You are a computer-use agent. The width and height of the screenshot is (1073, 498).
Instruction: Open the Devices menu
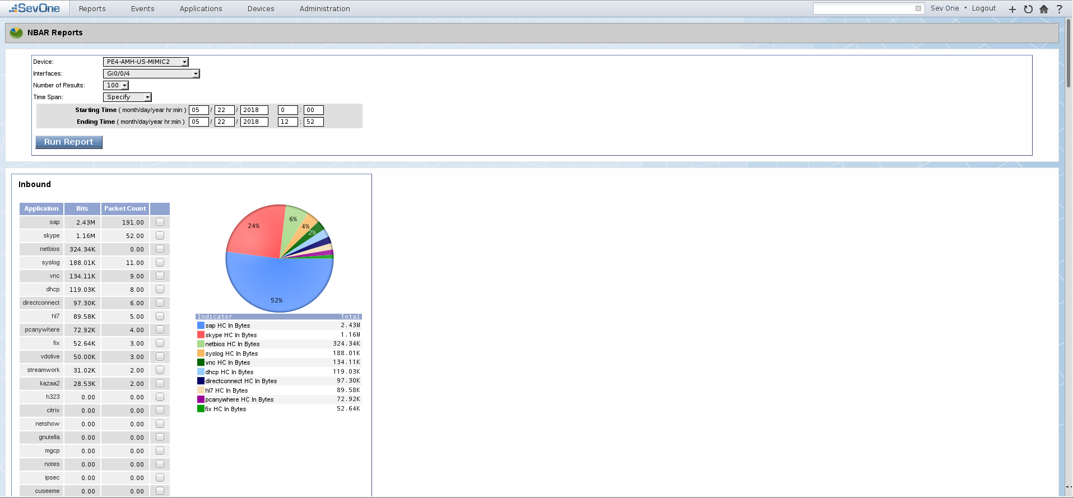coord(261,9)
